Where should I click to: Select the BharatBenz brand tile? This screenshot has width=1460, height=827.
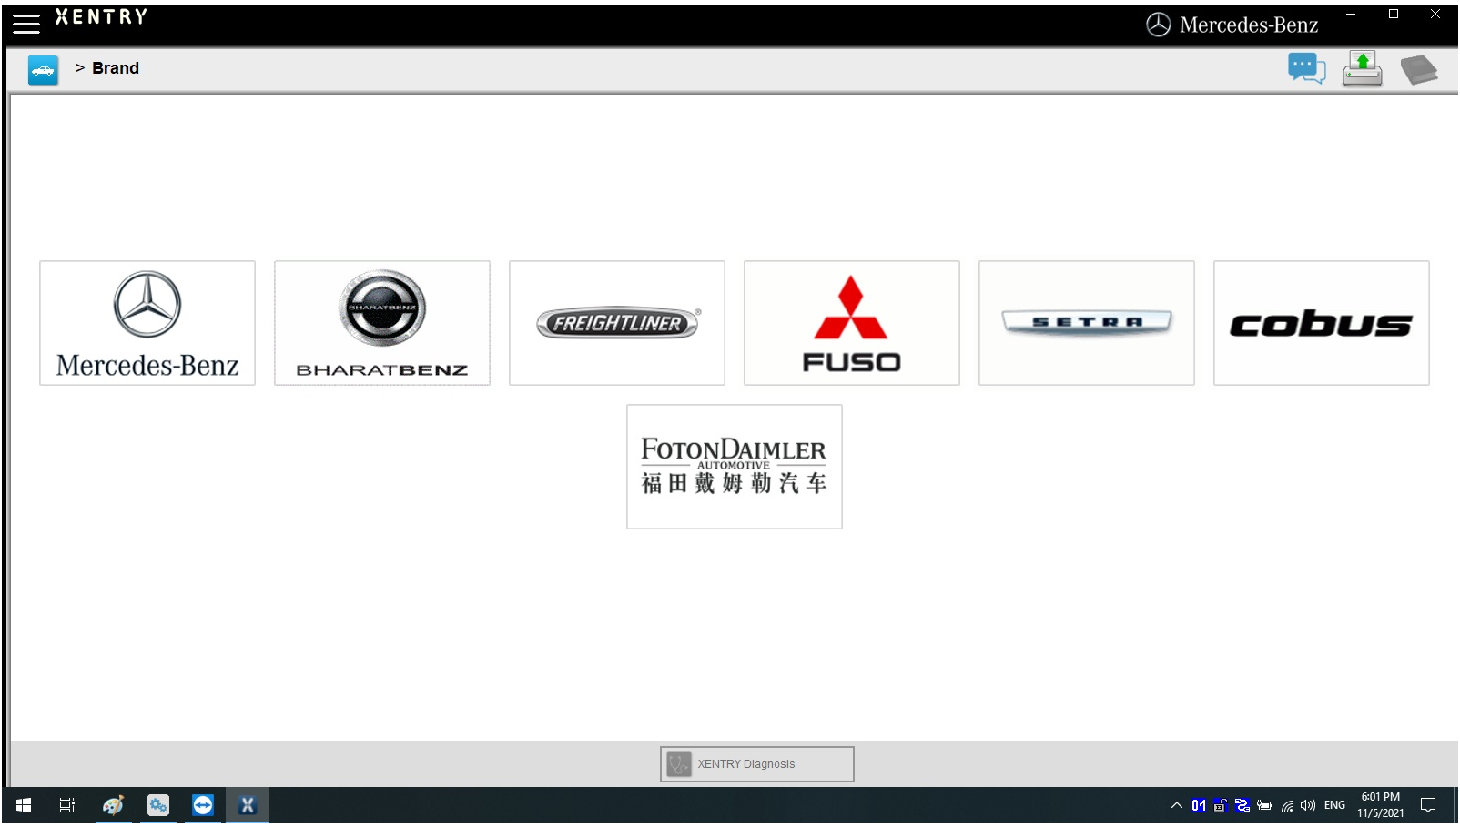(382, 323)
